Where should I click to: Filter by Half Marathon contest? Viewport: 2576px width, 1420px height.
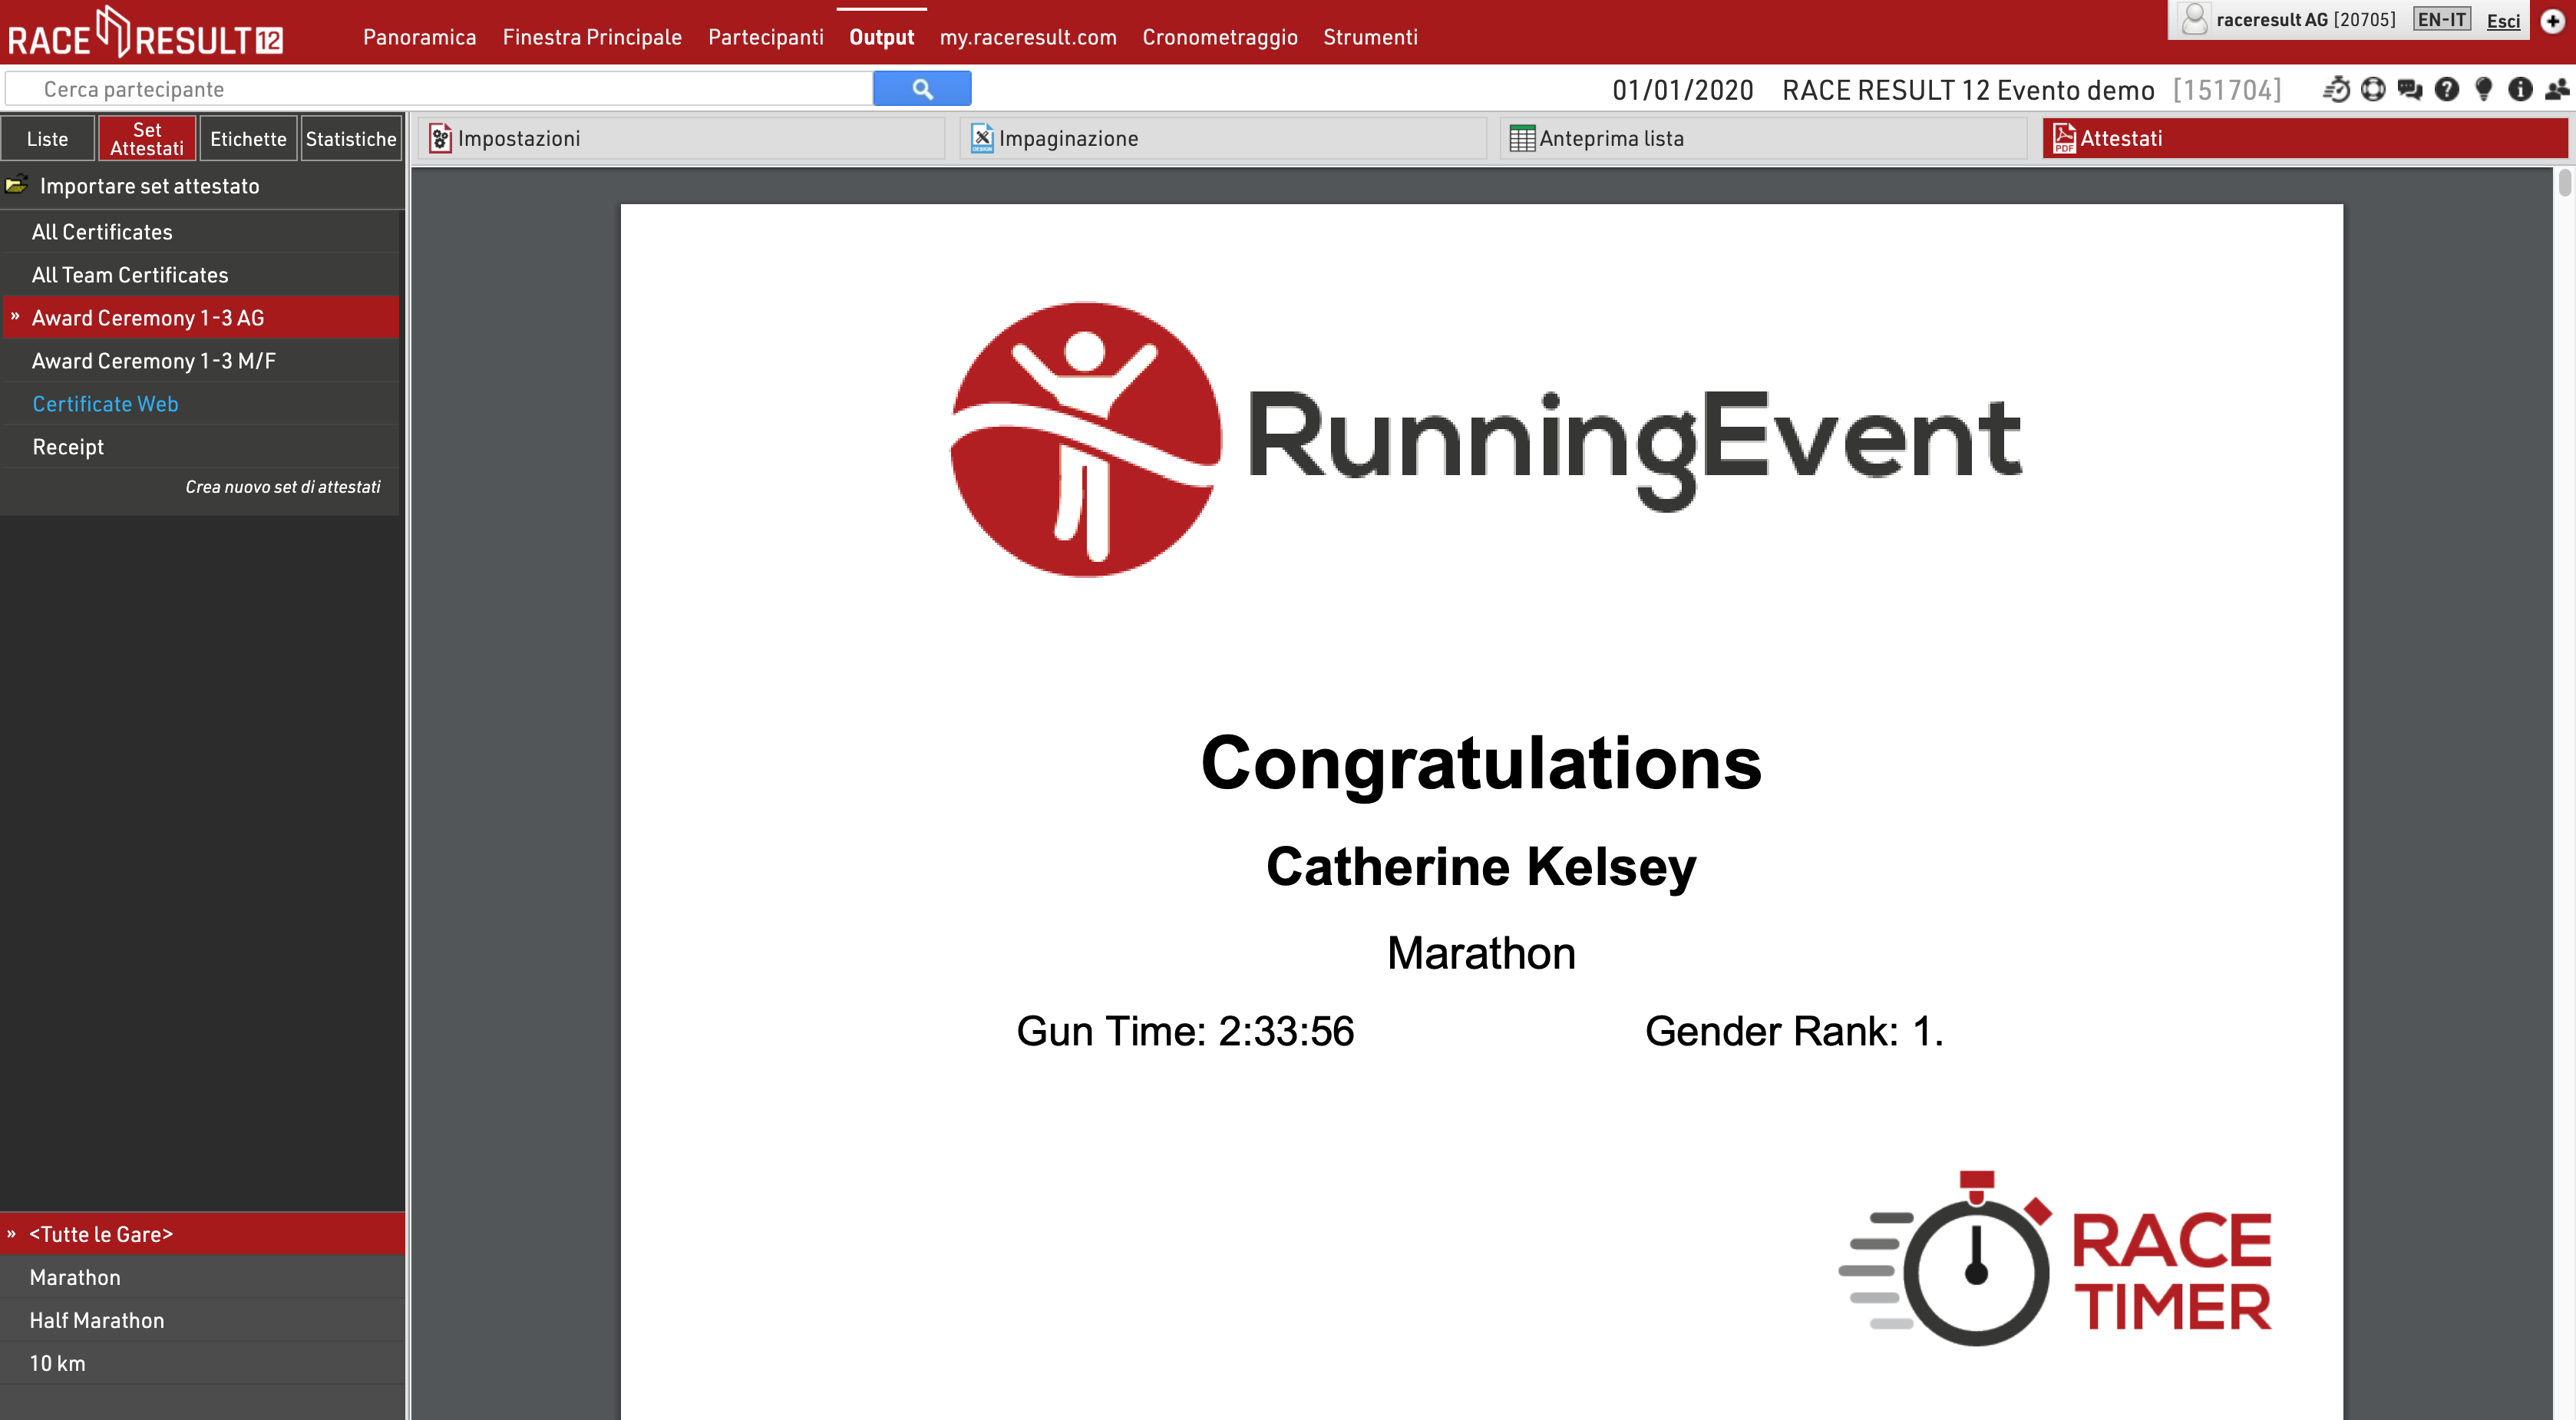202,1320
